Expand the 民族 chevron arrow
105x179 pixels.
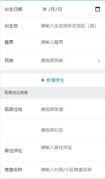[99, 61]
